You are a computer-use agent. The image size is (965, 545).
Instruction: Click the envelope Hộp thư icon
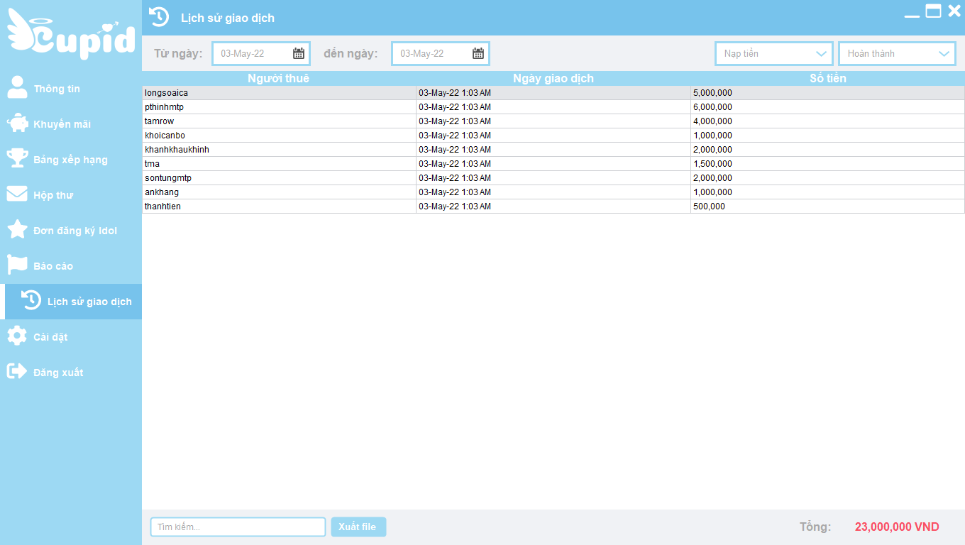click(x=17, y=194)
